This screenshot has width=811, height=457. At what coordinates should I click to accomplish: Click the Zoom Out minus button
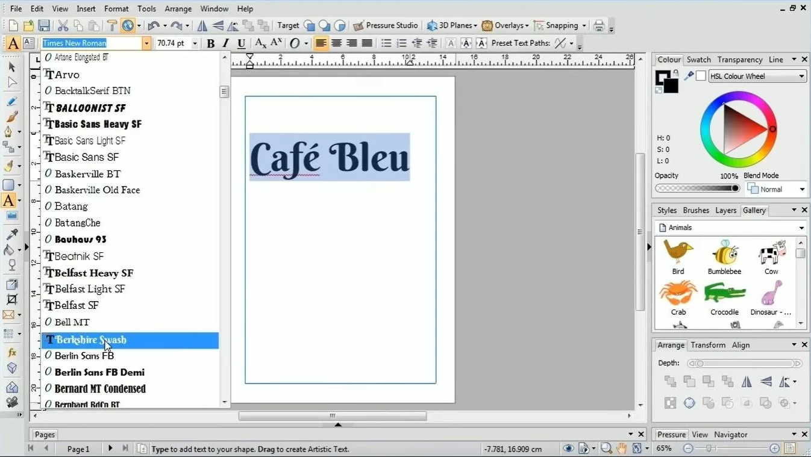[x=688, y=449]
